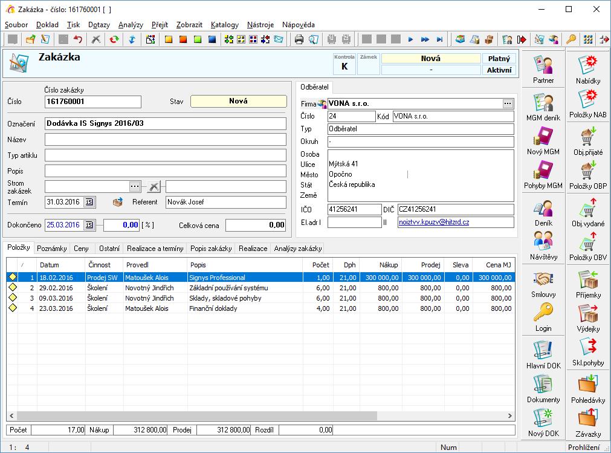Open Hlavní DOK in the sidebar
Image resolution: width=611 pixels, height=453 pixels.
(543, 355)
